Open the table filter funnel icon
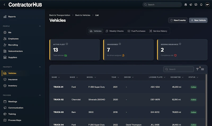 click(x=197, y=69)
